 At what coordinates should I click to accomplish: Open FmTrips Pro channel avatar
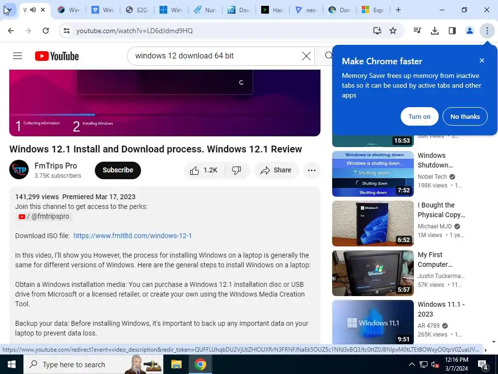click(19, 169)
